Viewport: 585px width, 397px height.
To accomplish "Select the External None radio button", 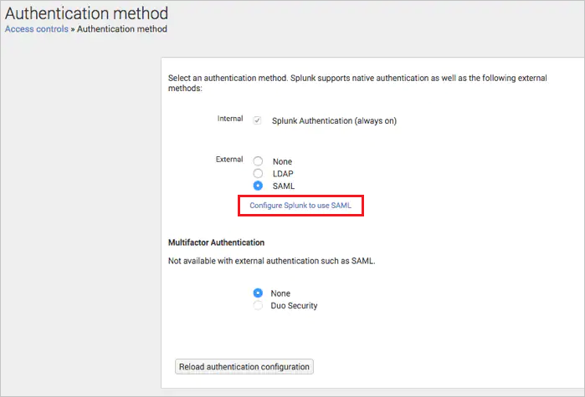I will point(258,161).
